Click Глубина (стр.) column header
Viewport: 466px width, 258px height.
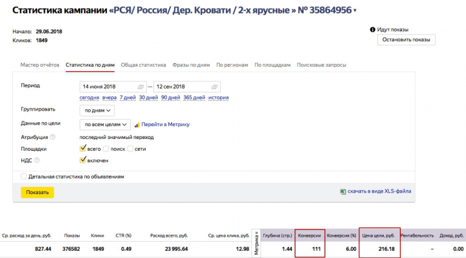(278, 235)
